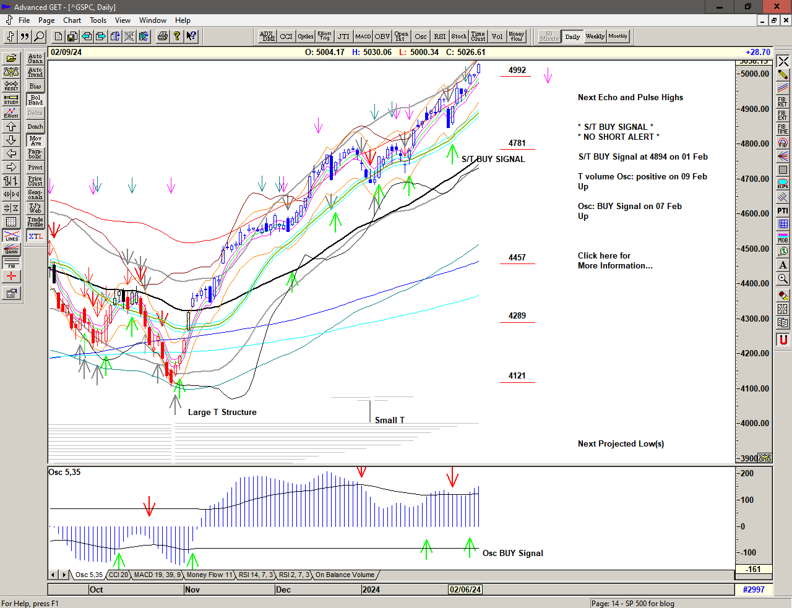The width and height of the screenshot is (792, 608).
Task: Select the Elliott wave tool in left sidebar
Action: click(x=11, y=113)
